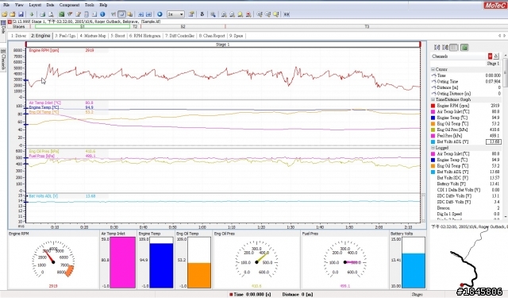Click the blue Play button in toolbar
The image size is (508, 298).
coord(160,14)
